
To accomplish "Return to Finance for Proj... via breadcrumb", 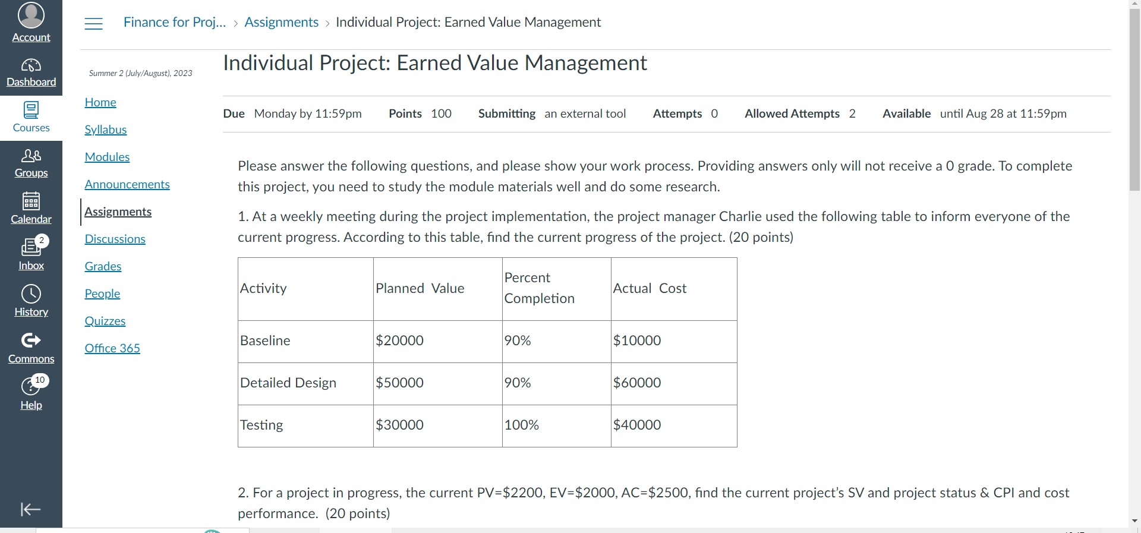I will 174,22.
